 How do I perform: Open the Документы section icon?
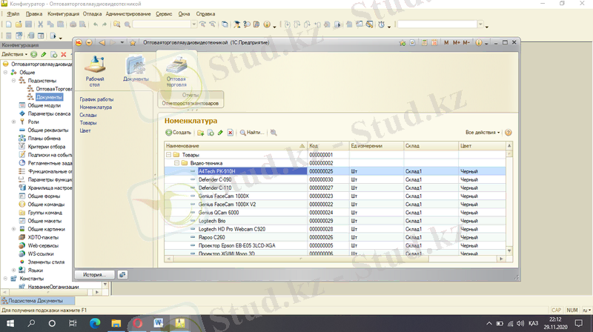coord(136,70)
